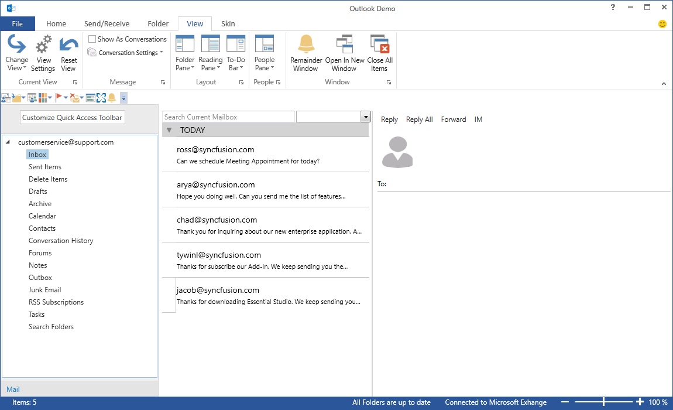This screenshot has height=410, width=673.
Task: Click the follow-up flag in quick access toolbar
Action: pos(59,97)
